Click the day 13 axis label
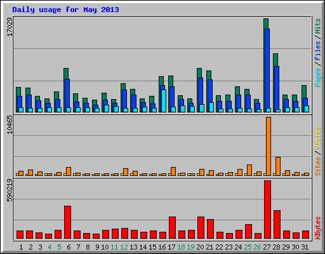The height and width of the screenshot is (254, 325). click(133, 247)
